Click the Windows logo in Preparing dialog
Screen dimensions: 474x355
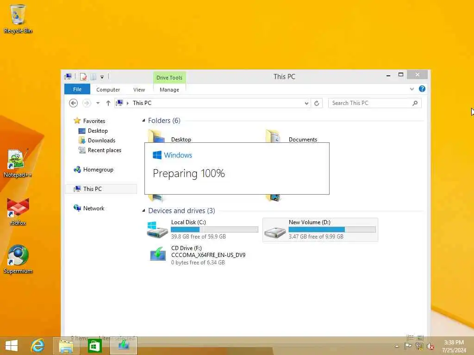157,155
